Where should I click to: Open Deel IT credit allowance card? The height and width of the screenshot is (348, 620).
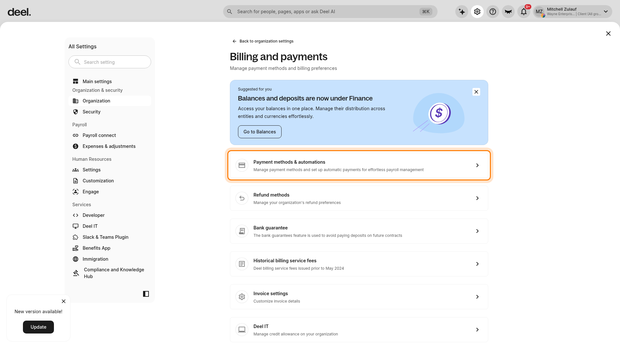point(359,330)
